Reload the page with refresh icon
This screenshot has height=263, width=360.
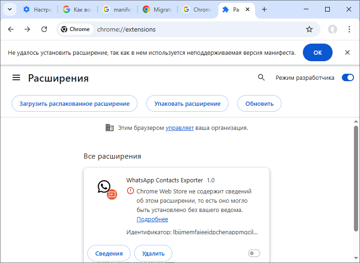tap(44, 29)
